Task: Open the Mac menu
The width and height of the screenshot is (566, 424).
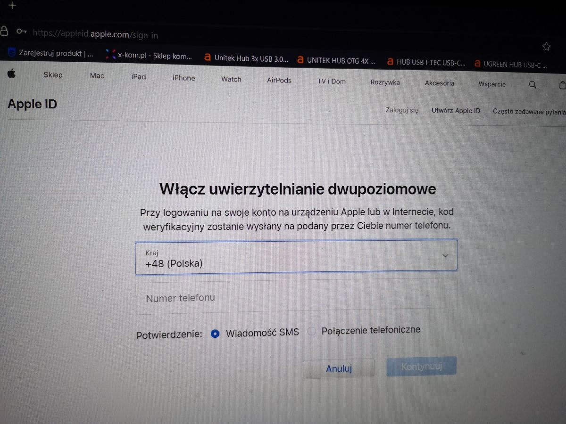Action: (x=97, y=75)
